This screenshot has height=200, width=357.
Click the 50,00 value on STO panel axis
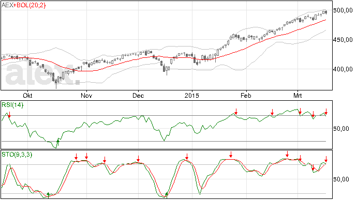341,179
